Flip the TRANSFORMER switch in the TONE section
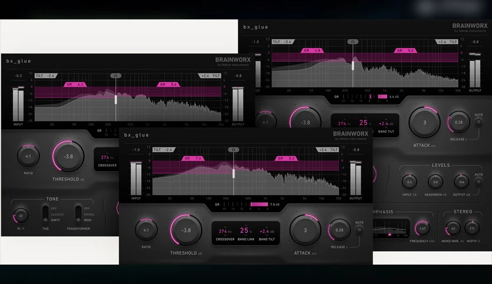The height and width of the screenshot is (284, 492). tap(78, 214)
